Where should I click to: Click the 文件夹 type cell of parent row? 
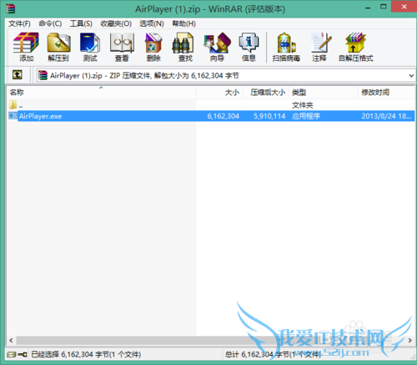coord(303,105)
